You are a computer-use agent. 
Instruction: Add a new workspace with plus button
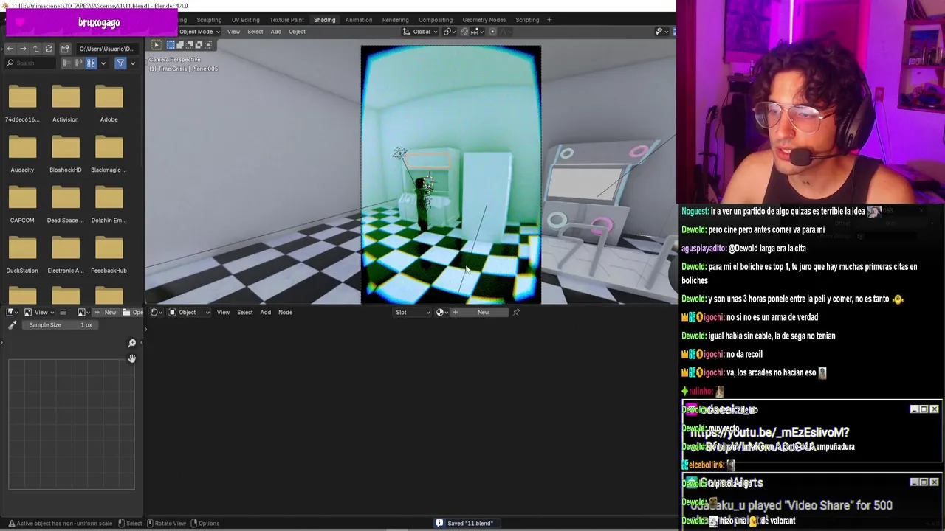[x=549, y=20]
